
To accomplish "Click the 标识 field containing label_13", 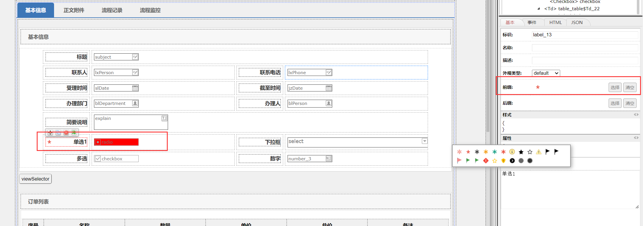I will pyautogui.click(x=585, y=35).
